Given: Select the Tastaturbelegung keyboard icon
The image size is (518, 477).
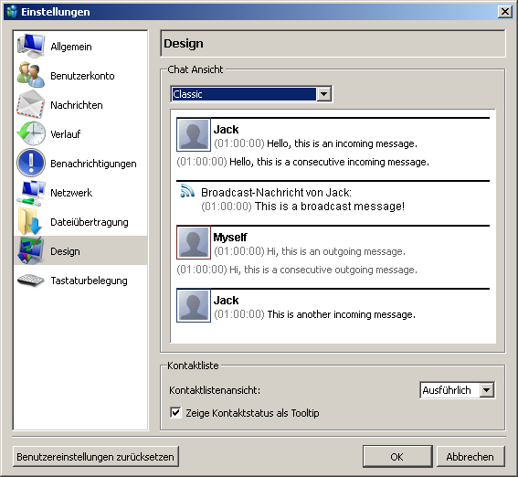Looking at the screenshot, I should click(x=30, y=281).
